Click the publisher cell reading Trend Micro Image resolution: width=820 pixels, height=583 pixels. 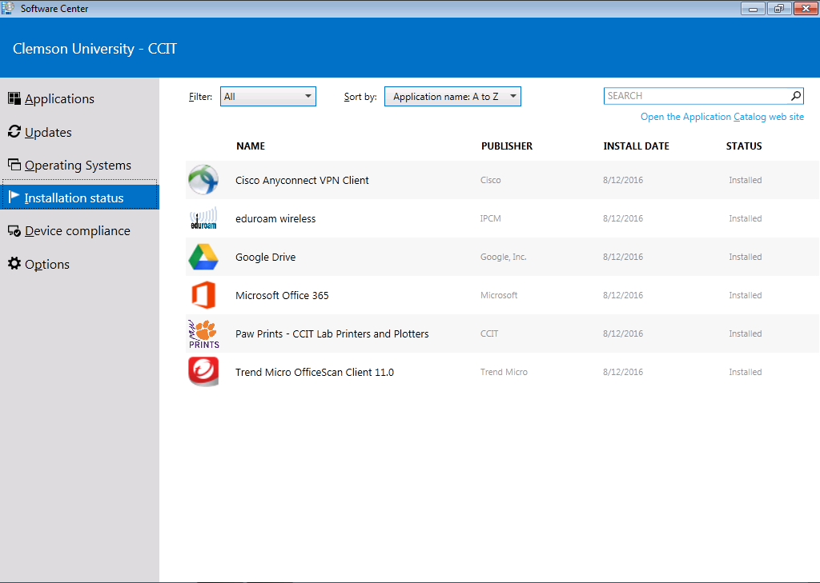pos(504,372)
